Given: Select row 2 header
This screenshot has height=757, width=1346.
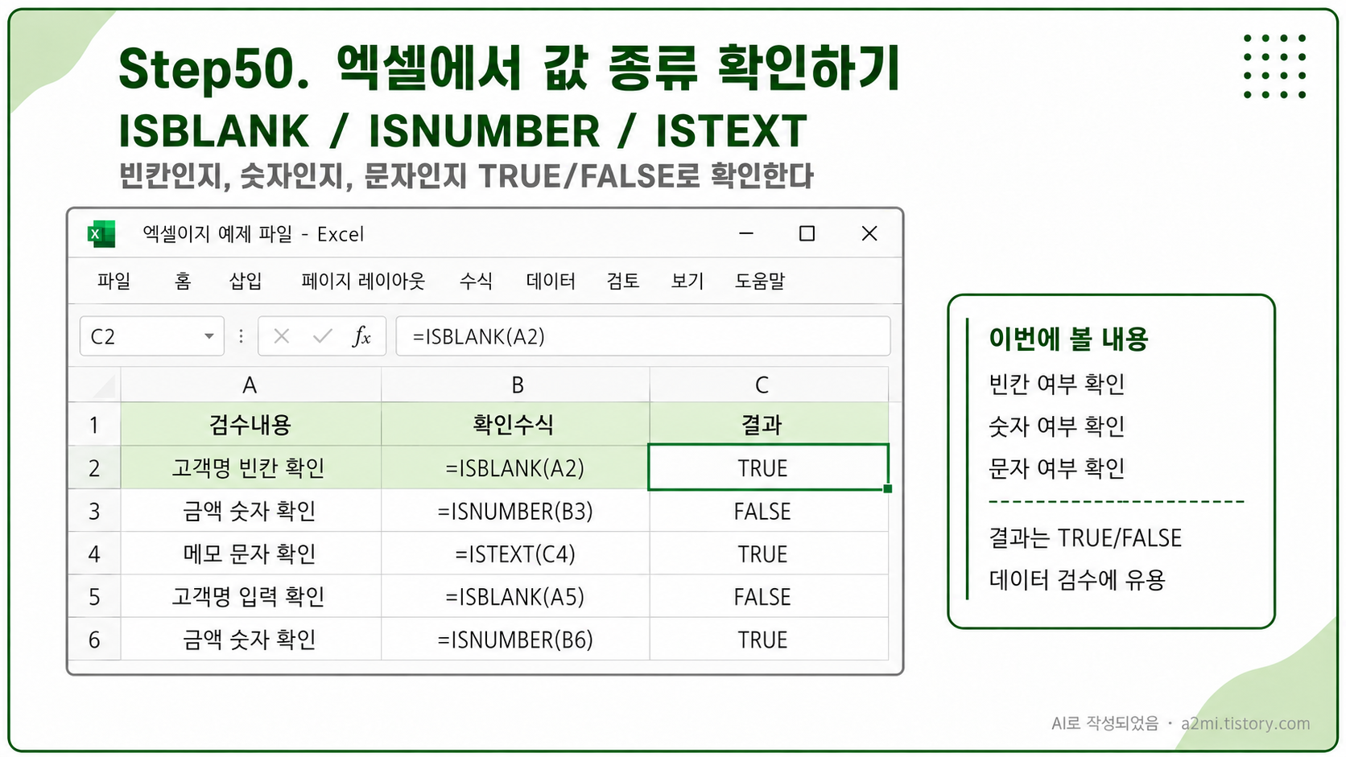Looking at the screenshot, I should click(x=94, y=467).
